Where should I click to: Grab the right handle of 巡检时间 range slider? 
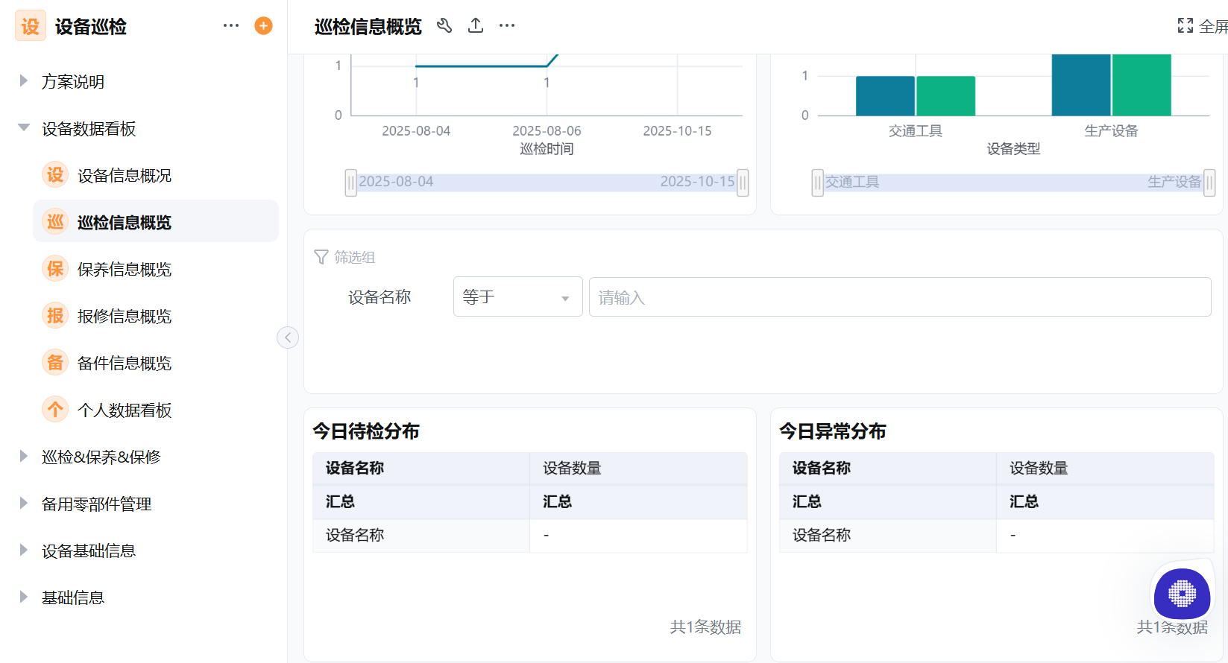(743, 183)
